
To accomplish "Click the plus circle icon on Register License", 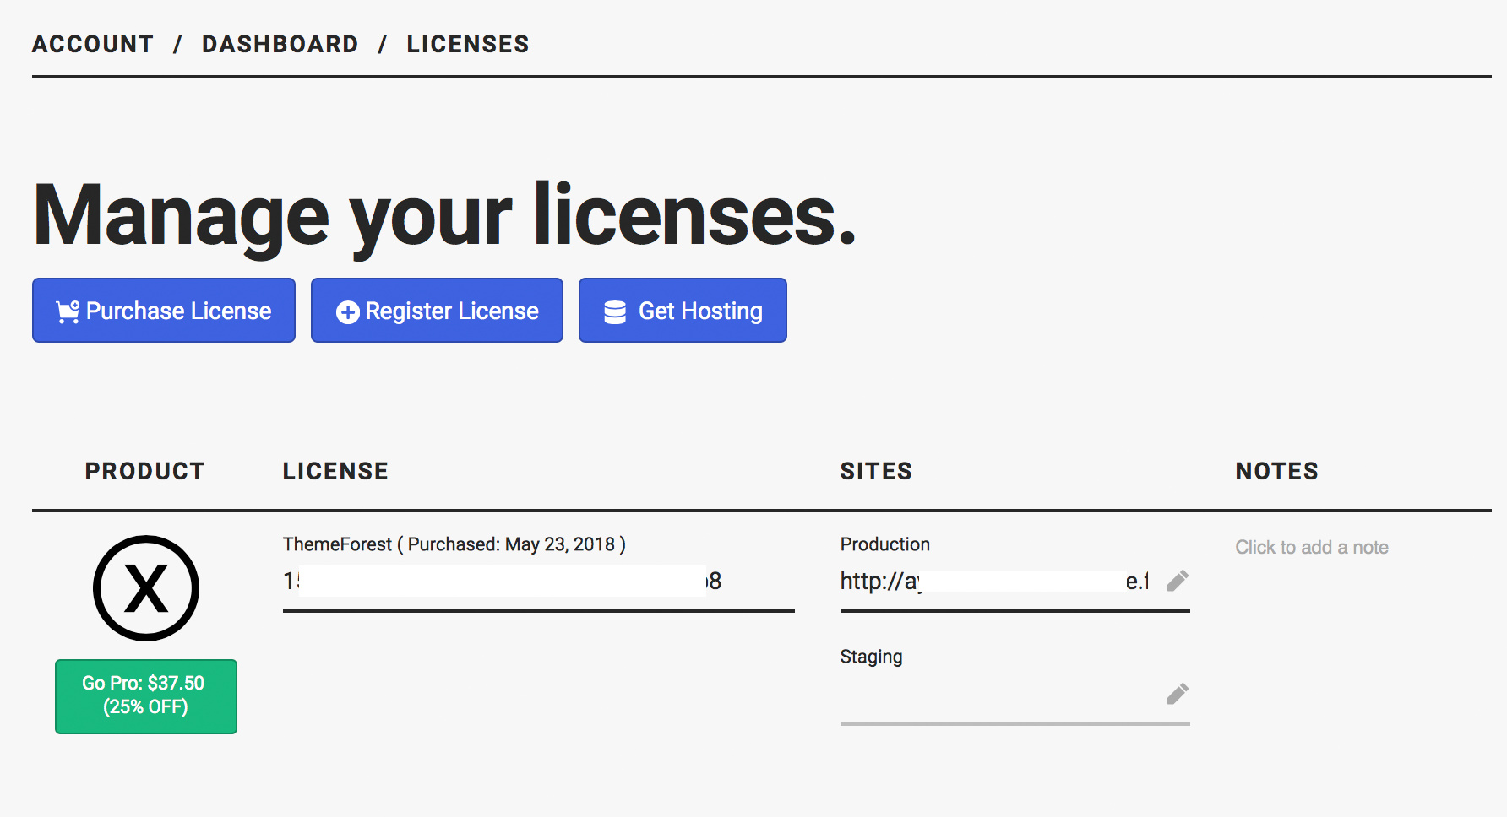I will click(x=347, y=312).
